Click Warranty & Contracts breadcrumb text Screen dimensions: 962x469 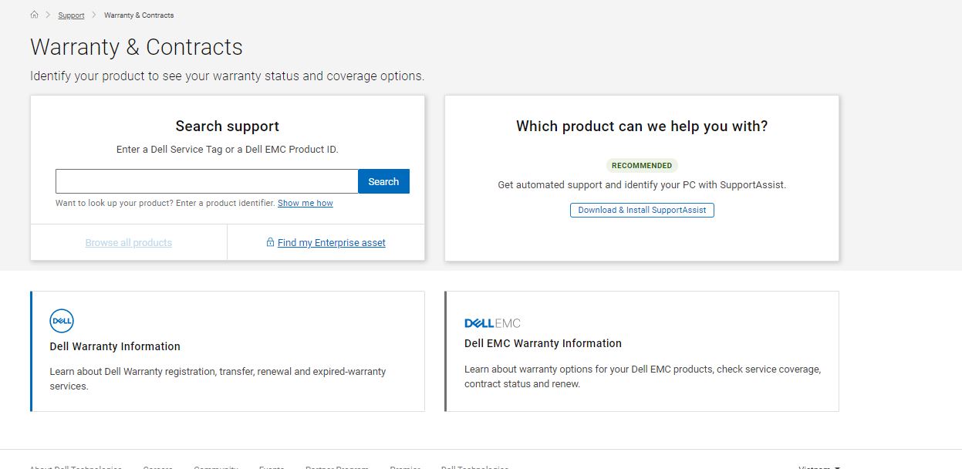pos(139,15)
